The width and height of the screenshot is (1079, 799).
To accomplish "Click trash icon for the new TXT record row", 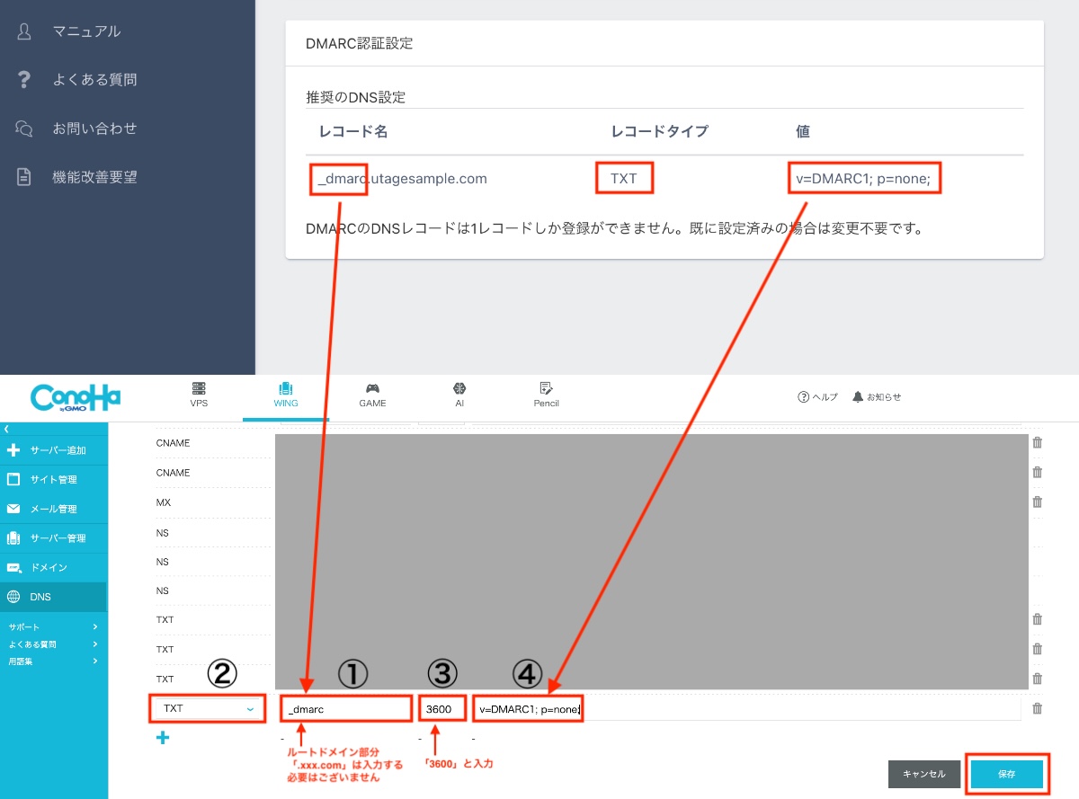I will (x=1037, y=708).
